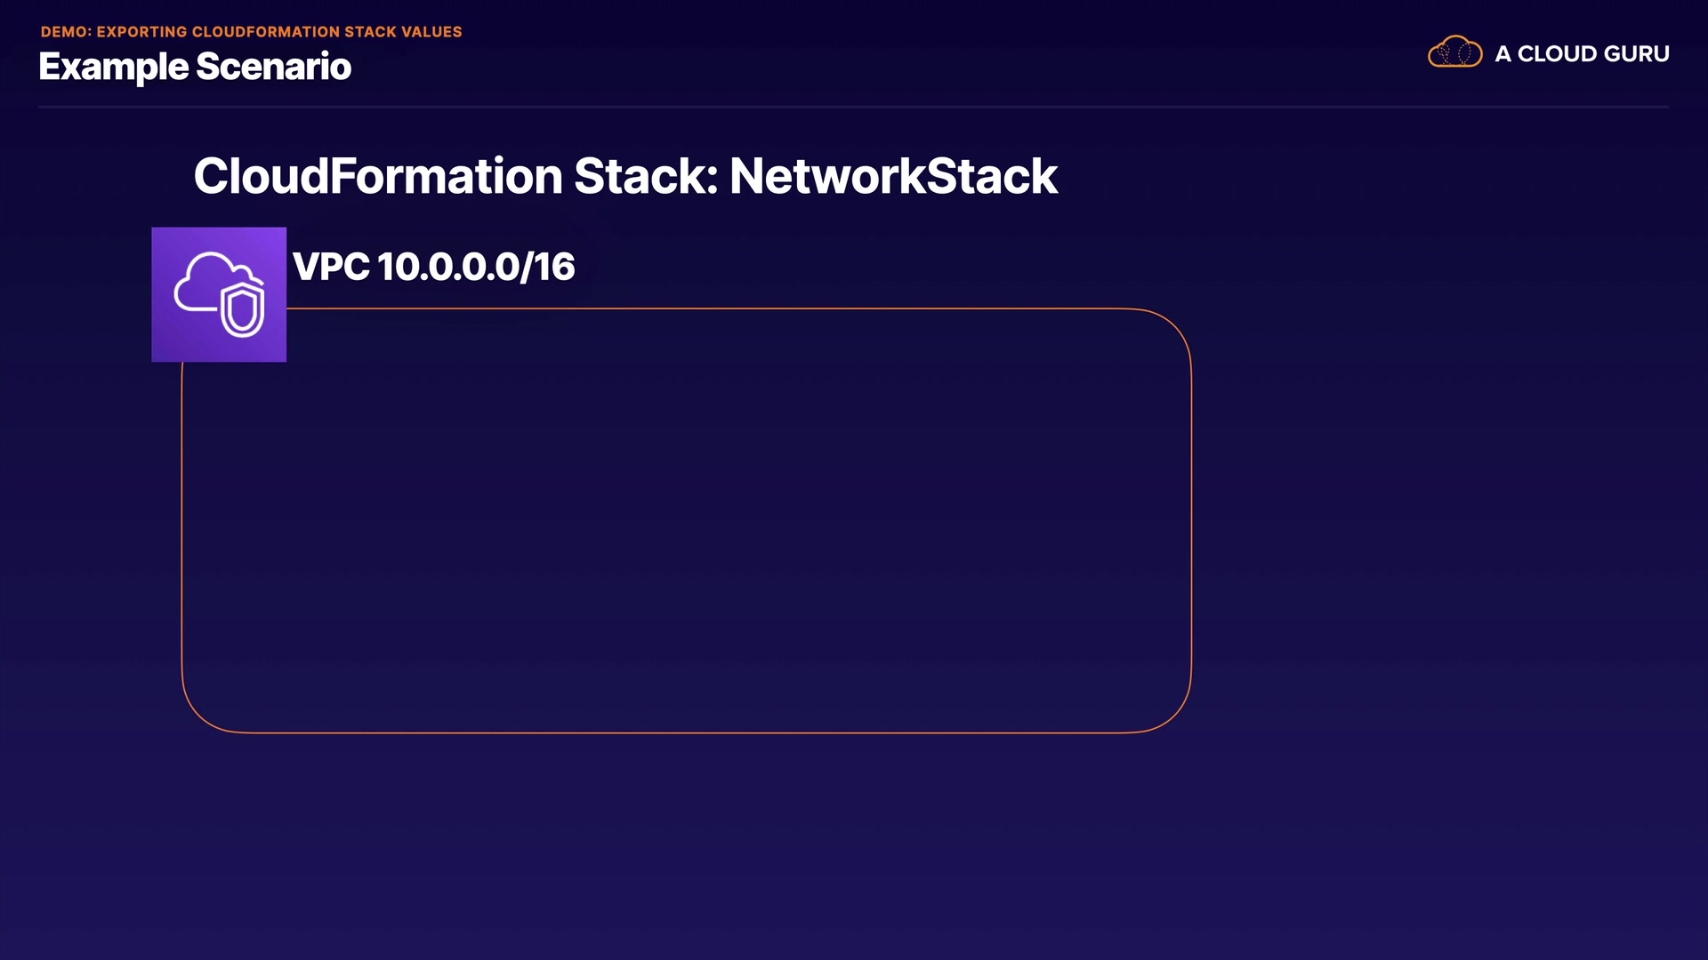Click the shield inside the VPC icon
This screenshot has width=1708, height=960.
click(243, 310)
